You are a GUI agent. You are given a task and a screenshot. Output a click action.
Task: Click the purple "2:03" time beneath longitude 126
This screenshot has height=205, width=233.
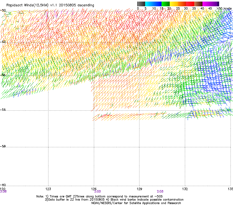tap(98, 191)
